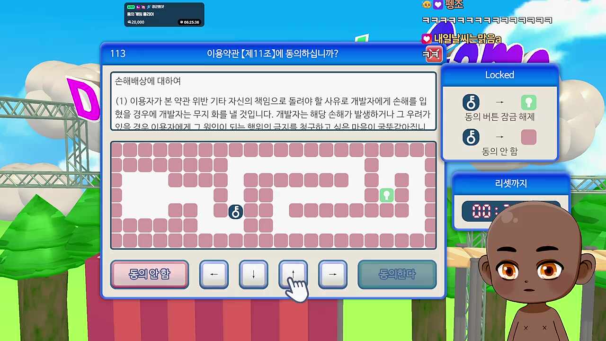
Task: Click the pink disagree swatch in Locked panel
Action: point(529,137)
